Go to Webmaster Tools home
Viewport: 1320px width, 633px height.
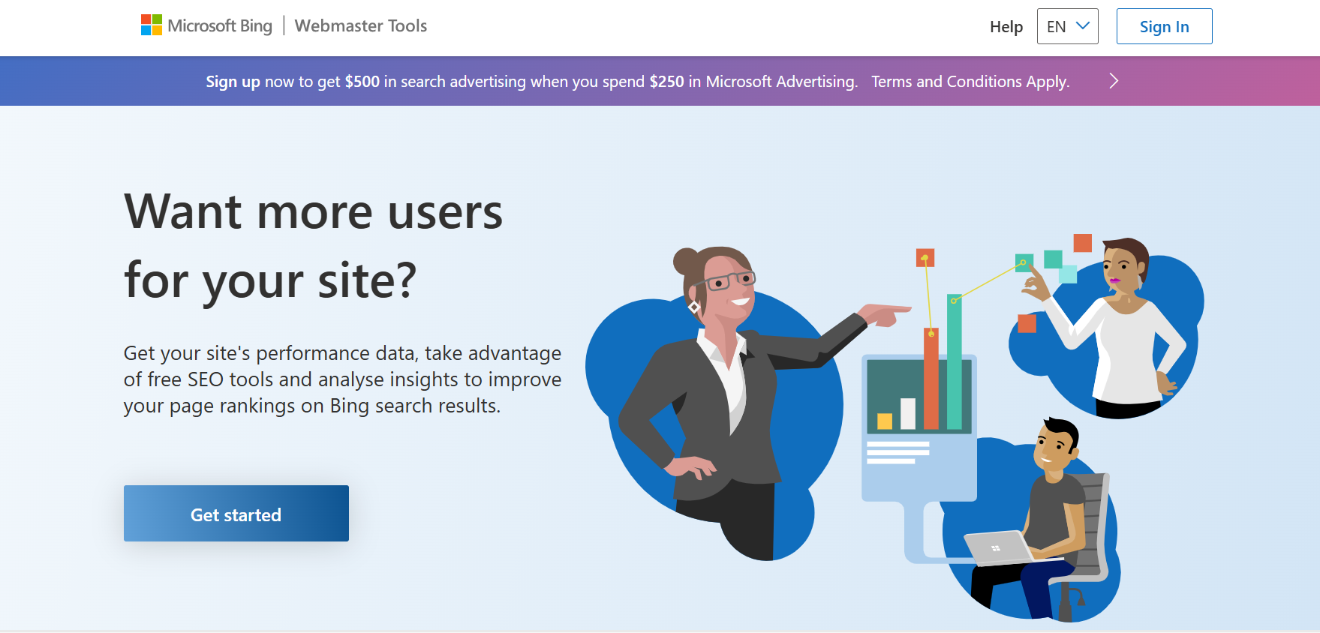(x=361, y=25)
